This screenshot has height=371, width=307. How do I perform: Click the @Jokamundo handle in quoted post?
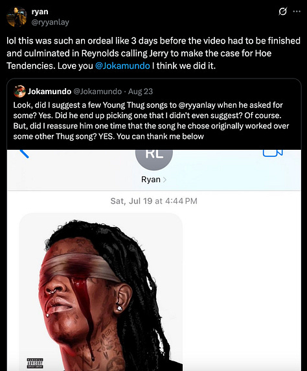[98, 91]
